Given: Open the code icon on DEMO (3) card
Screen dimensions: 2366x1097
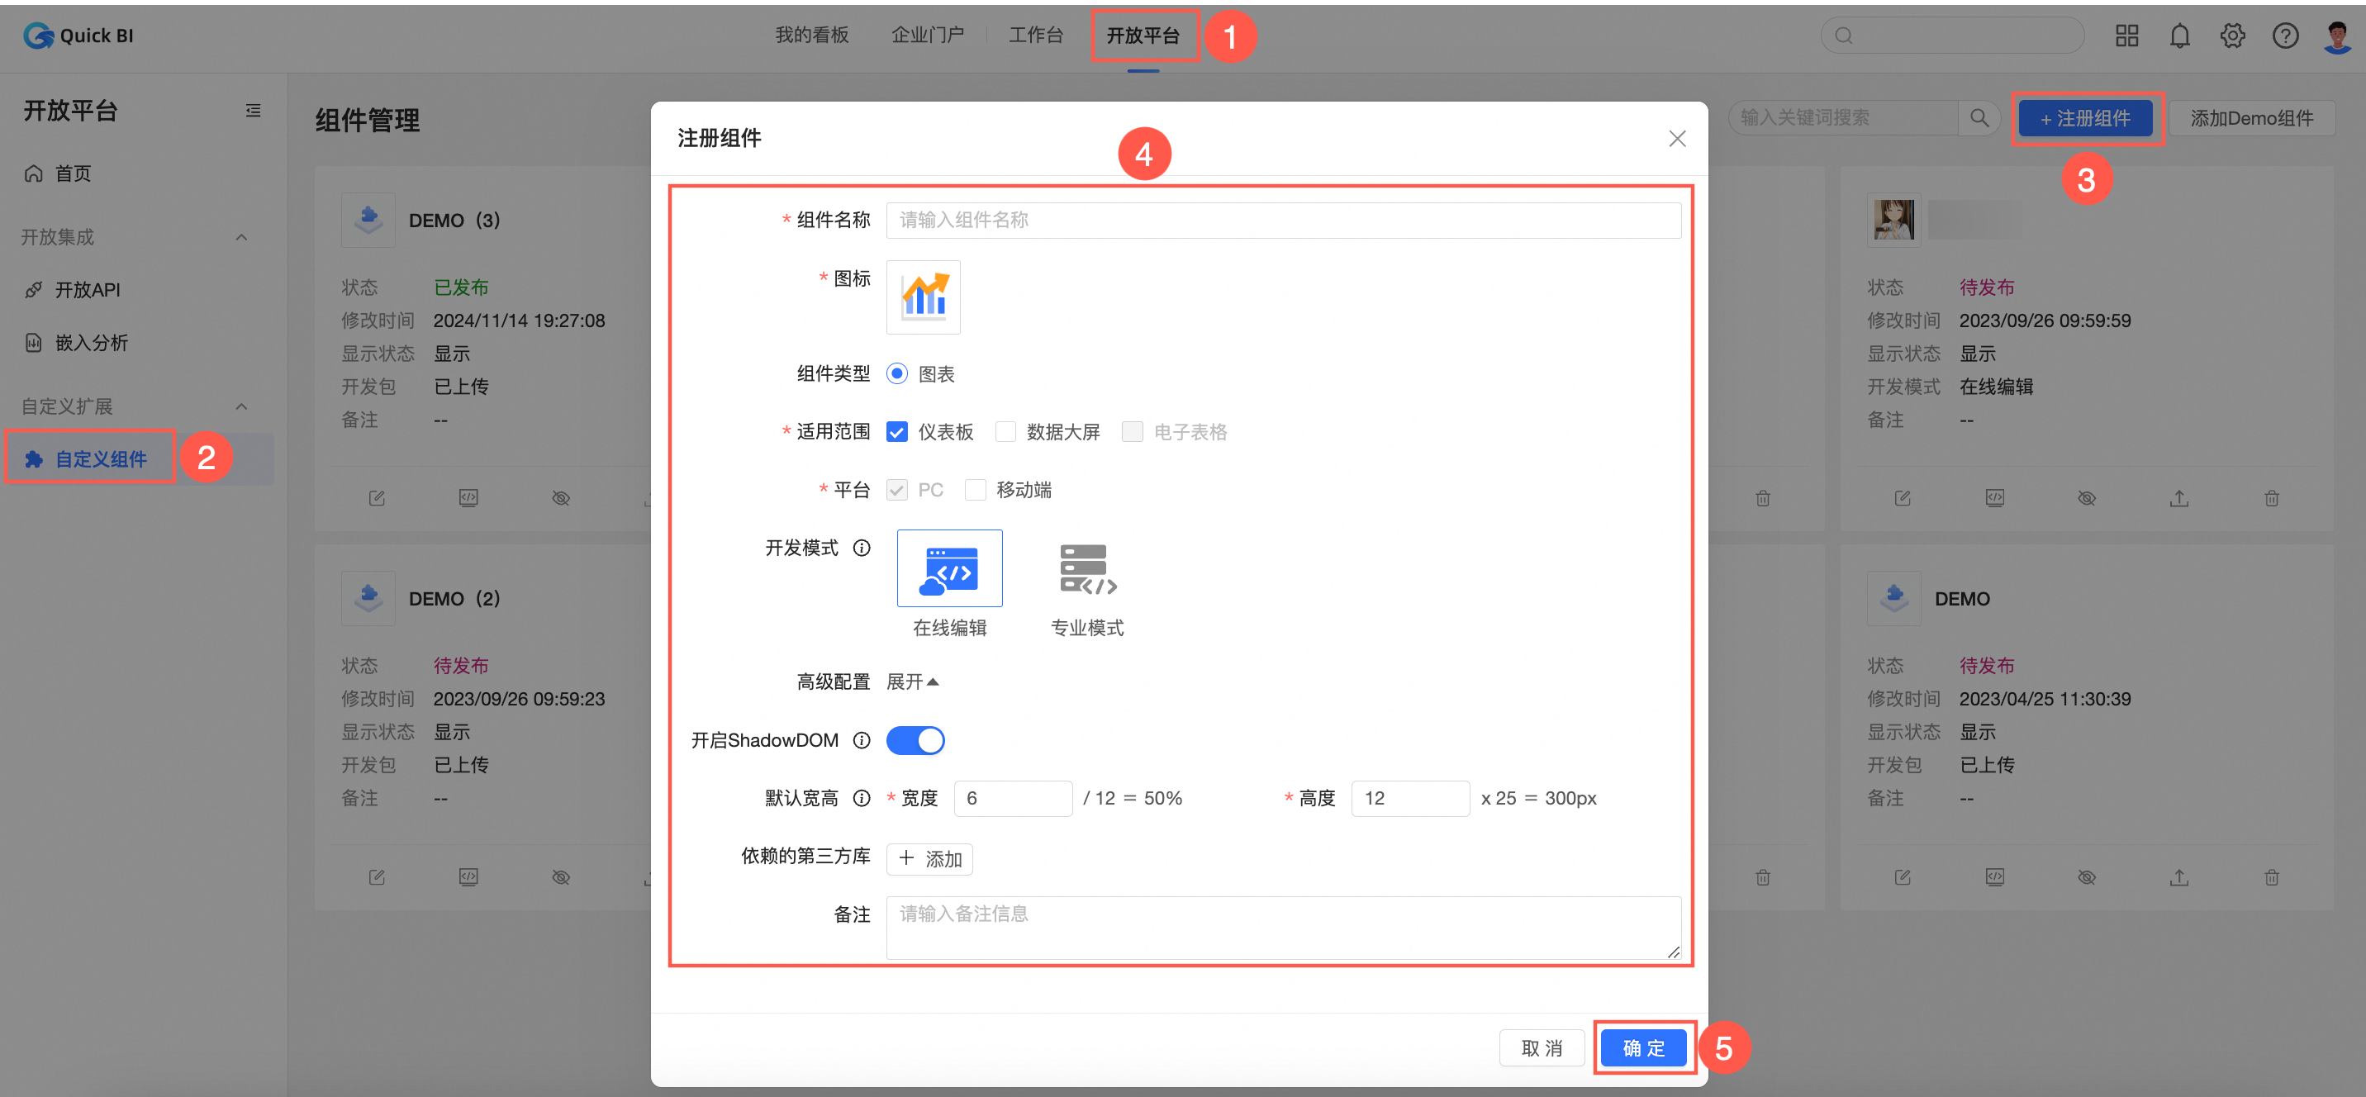Looking at the screenshot, I should pos(468,497).
